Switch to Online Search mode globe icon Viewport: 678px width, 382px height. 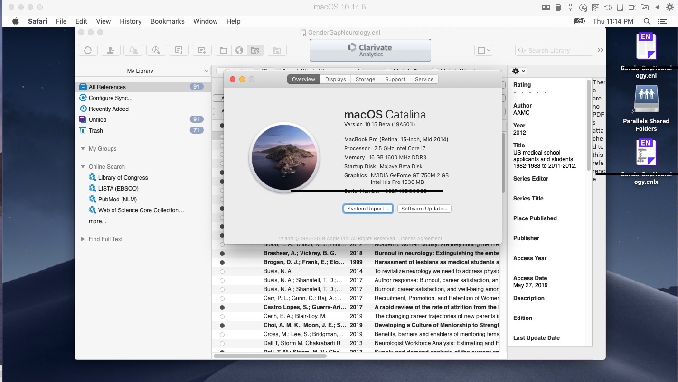coord(239,50)
